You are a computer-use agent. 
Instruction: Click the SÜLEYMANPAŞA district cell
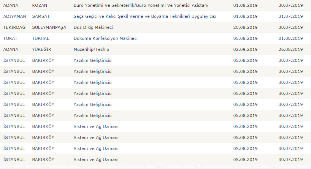(x=49, y=27)
